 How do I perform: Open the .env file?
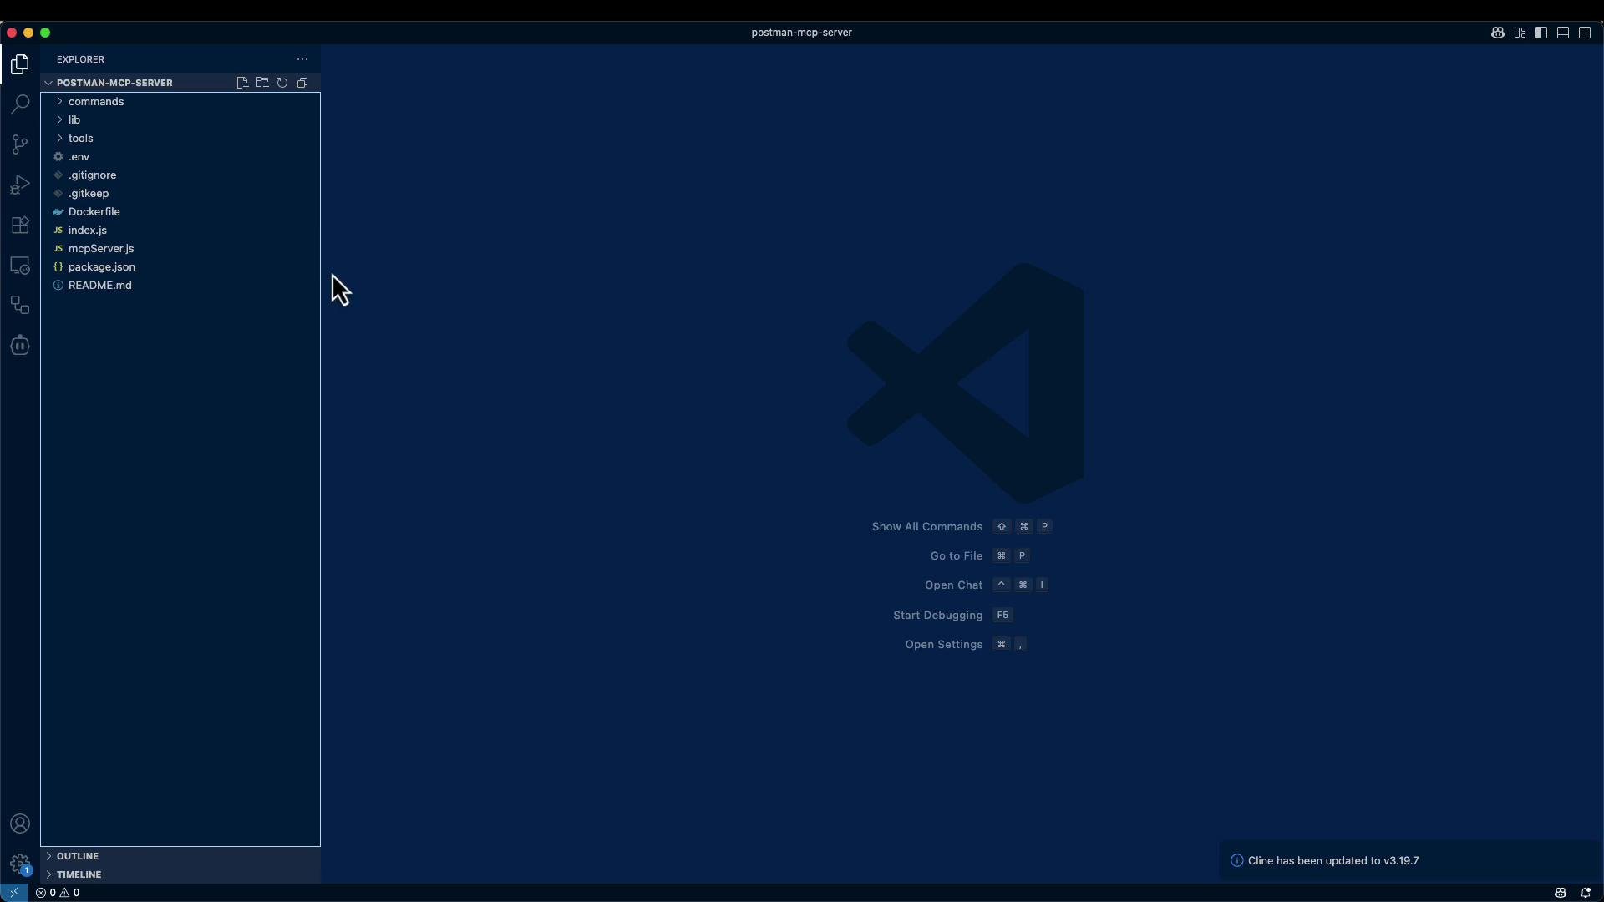click(180, 157)
